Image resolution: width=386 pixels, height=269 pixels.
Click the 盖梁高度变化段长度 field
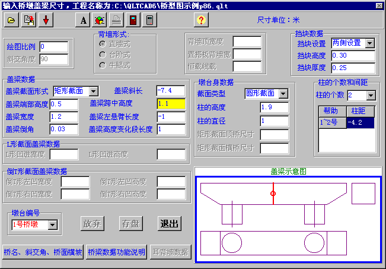tap(171, 129)
